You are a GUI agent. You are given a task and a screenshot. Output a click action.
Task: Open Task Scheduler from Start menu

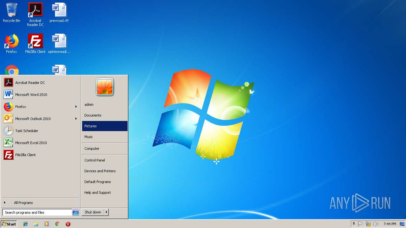tap(41, 131)
